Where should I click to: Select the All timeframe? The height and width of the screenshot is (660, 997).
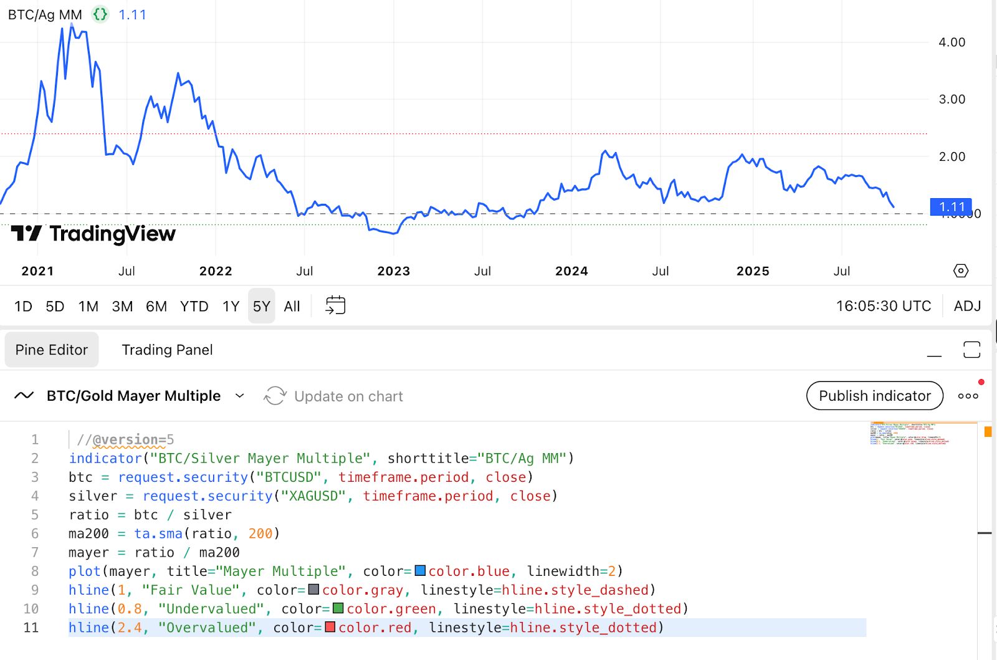click(x=292, y=306)
